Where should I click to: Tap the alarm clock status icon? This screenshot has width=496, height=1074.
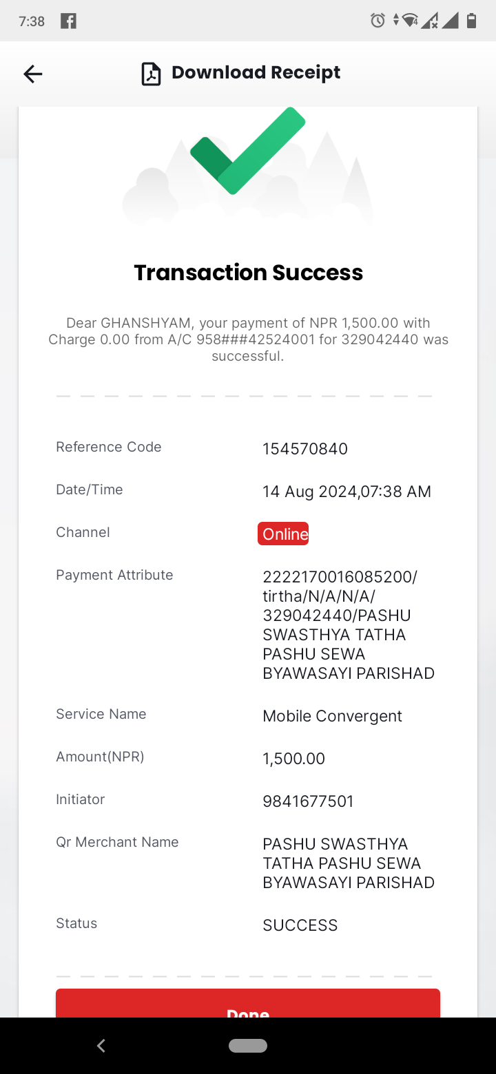coord(378,21)
